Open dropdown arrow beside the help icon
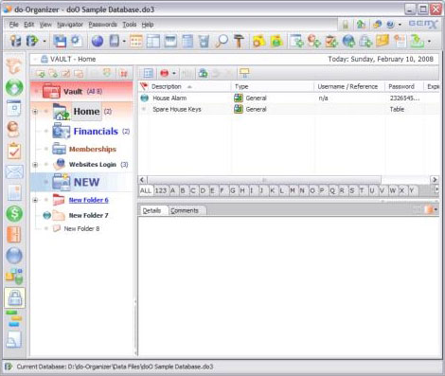 click(x=400, y=25)
